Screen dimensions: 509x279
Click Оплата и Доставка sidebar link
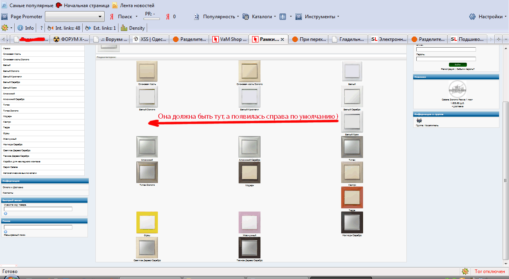point(14,187)
